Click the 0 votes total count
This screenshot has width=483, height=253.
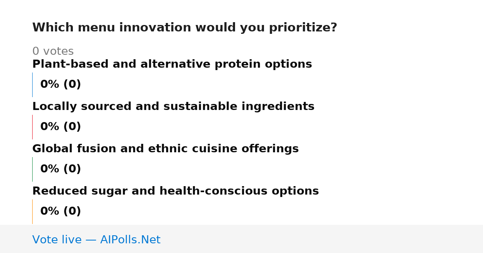[53, 52]
